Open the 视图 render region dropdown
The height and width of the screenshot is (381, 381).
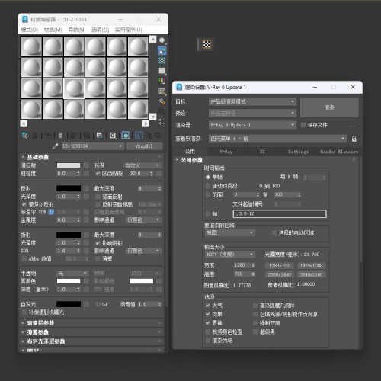pyautogui.click(x=229, y=232)
